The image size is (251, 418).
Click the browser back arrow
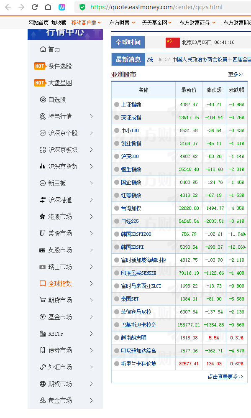click(8, 7)
